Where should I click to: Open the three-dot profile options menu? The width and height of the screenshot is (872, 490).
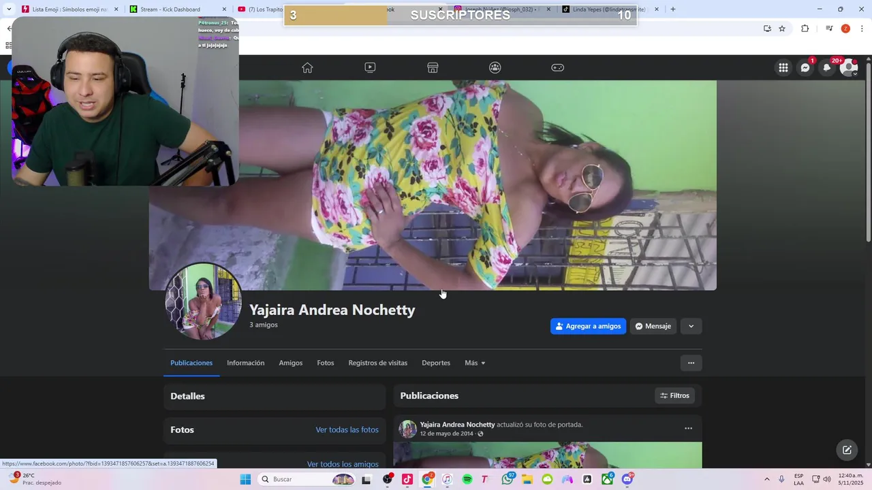(691, 363)
